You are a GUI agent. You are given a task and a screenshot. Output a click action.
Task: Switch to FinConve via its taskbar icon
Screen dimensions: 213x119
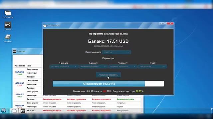tap(14, 111)
